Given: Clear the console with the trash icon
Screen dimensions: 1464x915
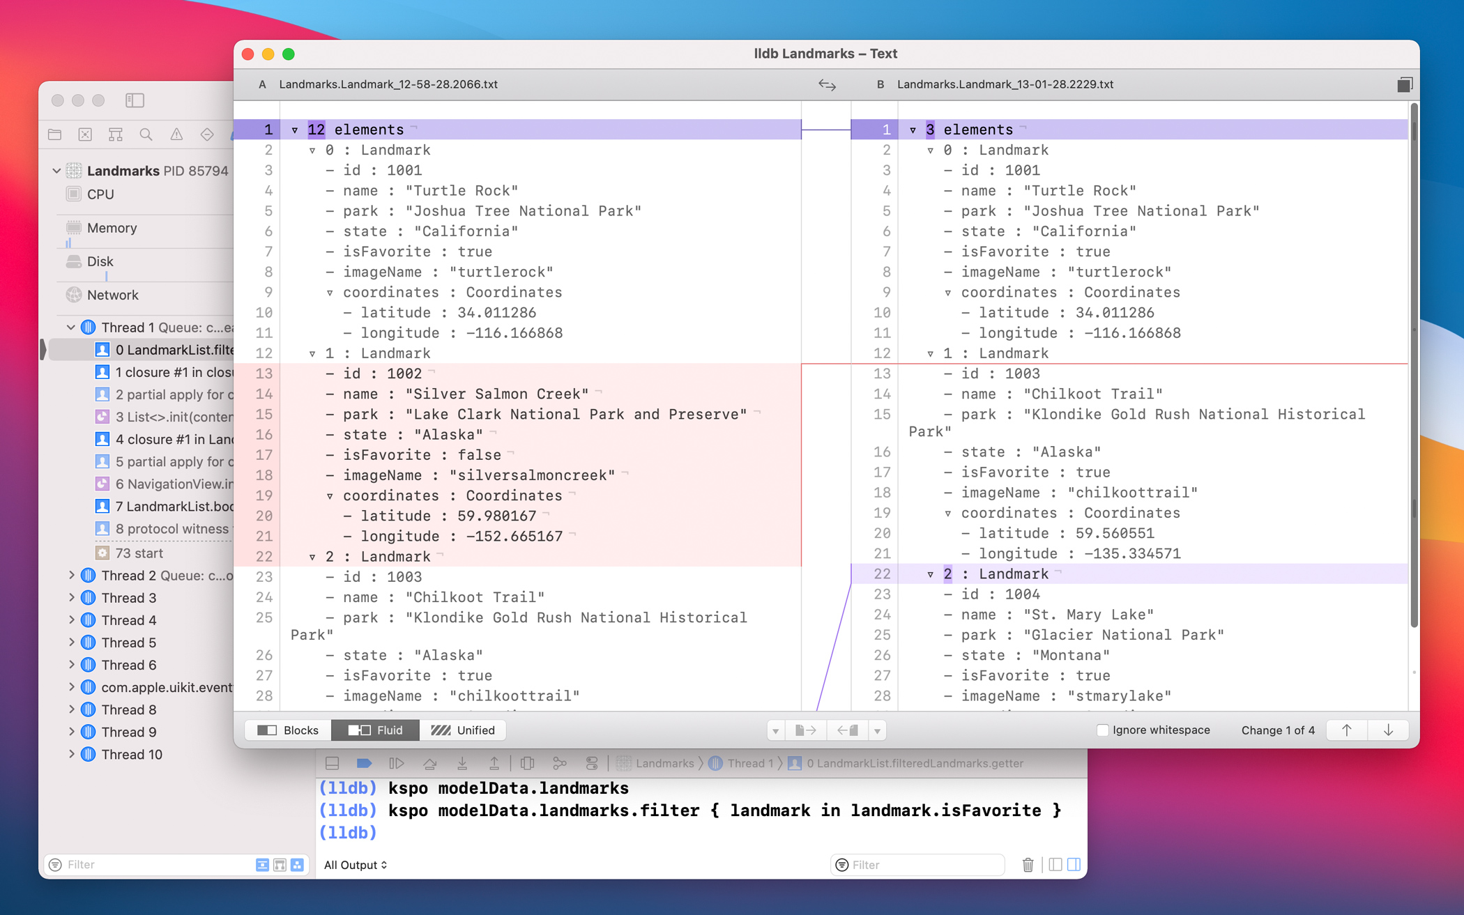Looking at the screenshot, I should [1028, 865].
